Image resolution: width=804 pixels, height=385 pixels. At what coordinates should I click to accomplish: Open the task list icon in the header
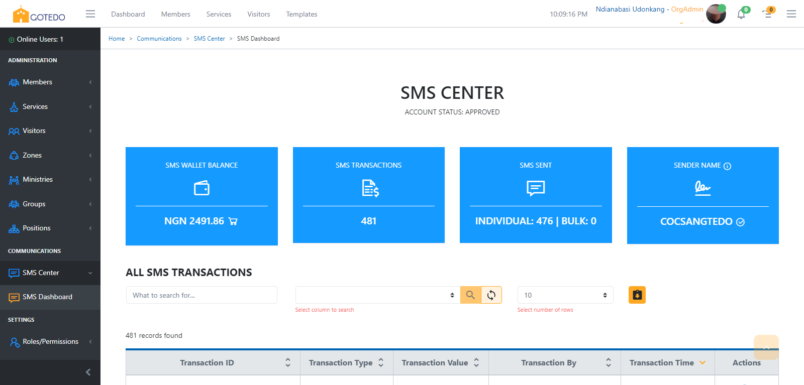click(x=767, y=14)
